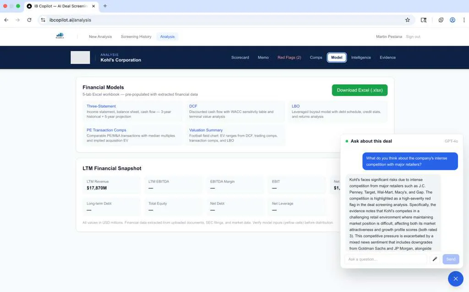Open the LBO model card
Viewport: 469px width, 292px height.
pos(338,111)
